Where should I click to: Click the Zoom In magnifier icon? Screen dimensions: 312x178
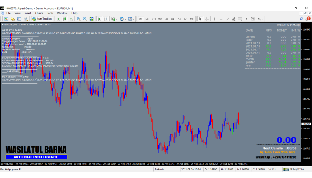click(x=78, y=19)
